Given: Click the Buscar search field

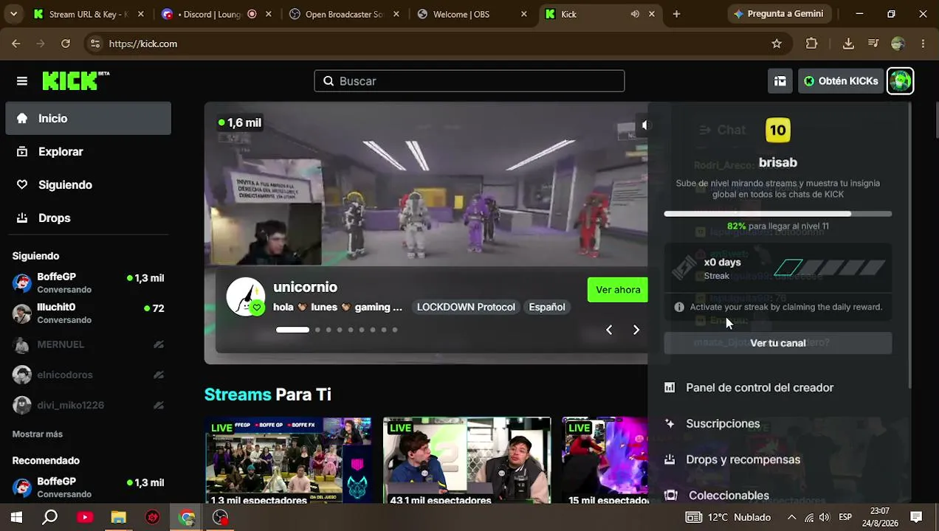Looking at the screenshot, I should tap(469, 81).
